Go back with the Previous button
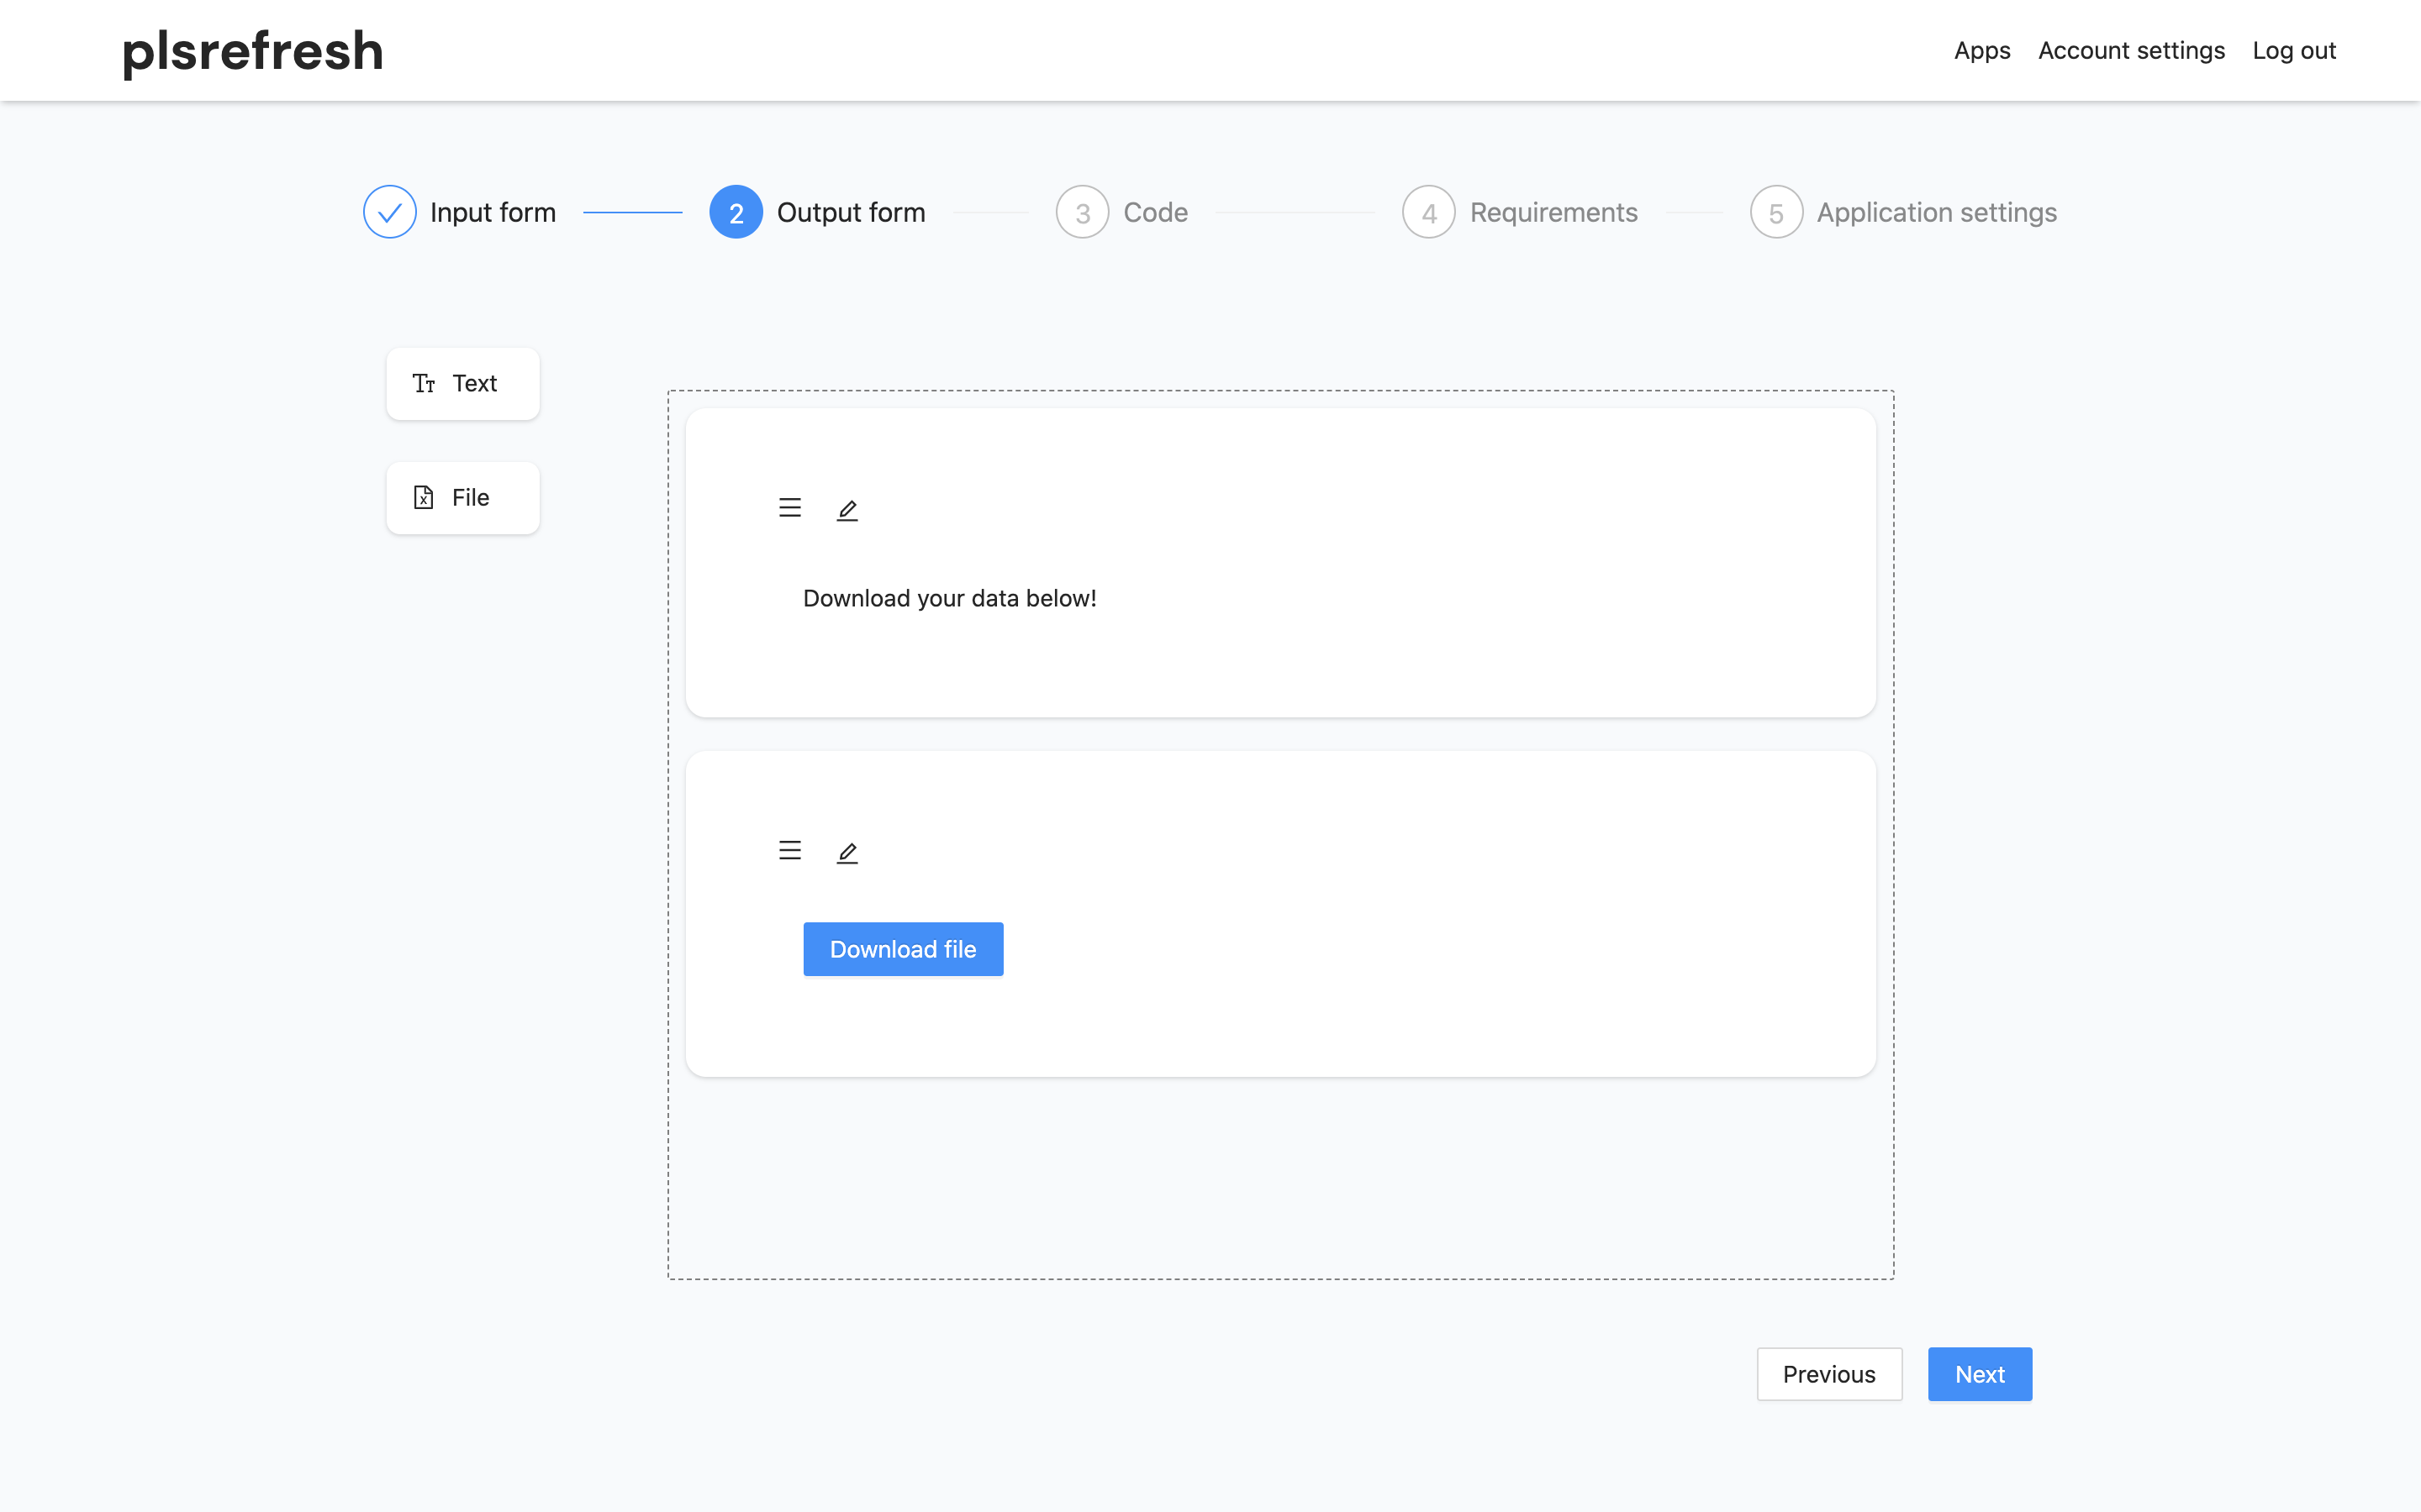The image size is (2421, 1512). (1828, 1374)
